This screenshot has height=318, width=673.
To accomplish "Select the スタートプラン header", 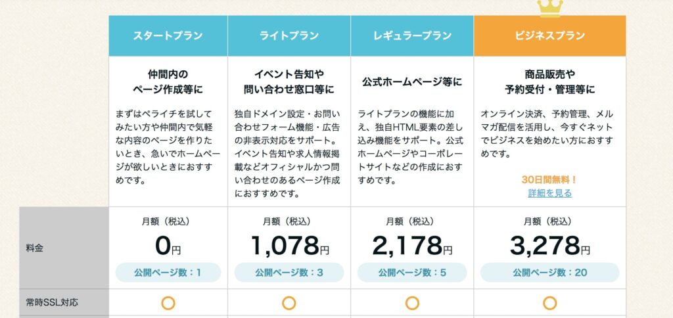I will click(168, 35).
